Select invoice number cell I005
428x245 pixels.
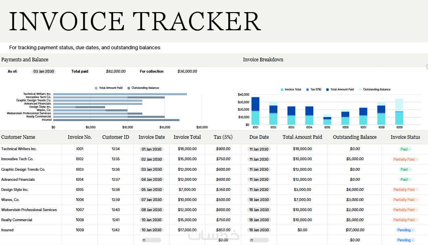pos(80,190)
